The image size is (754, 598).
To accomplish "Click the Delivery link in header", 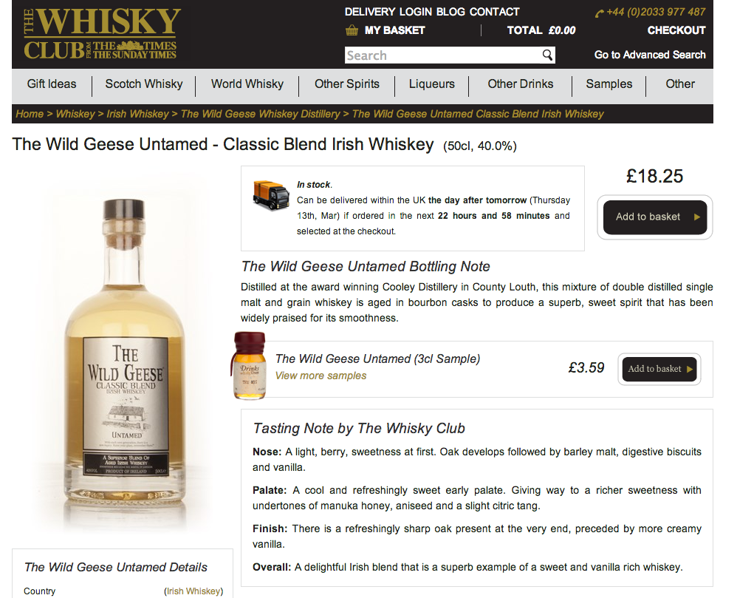I will [x=369, y=12].
